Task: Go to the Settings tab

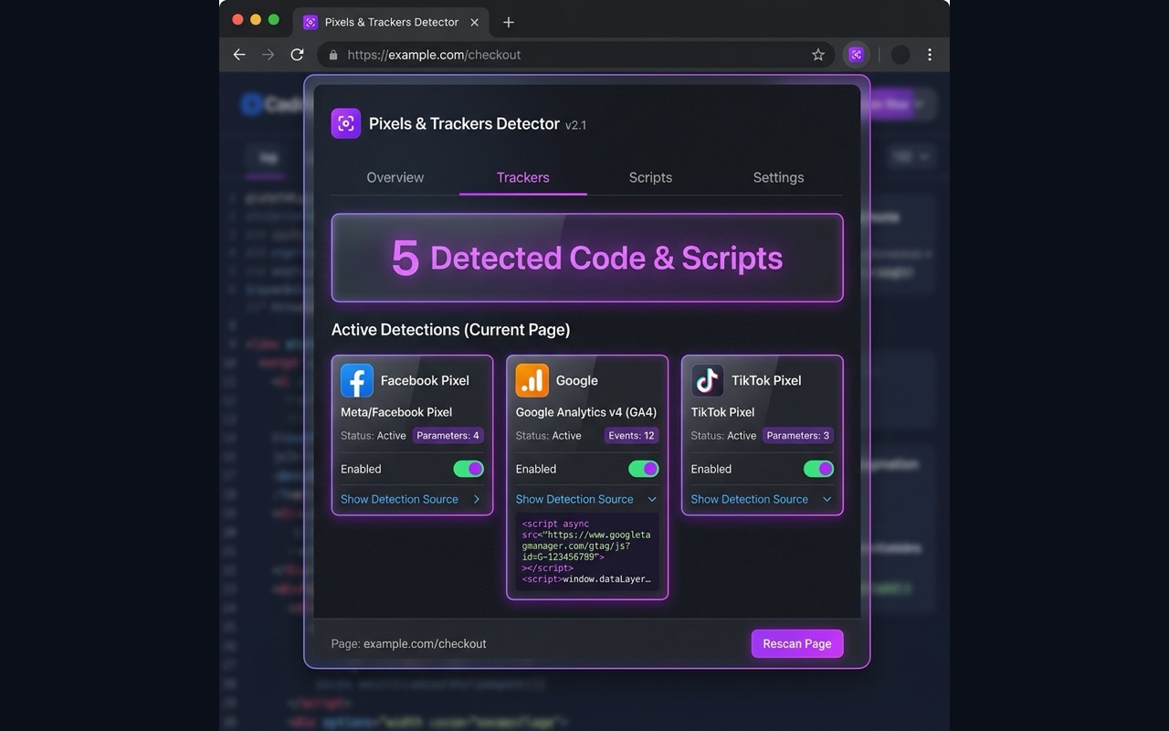Action: [778, 177]
